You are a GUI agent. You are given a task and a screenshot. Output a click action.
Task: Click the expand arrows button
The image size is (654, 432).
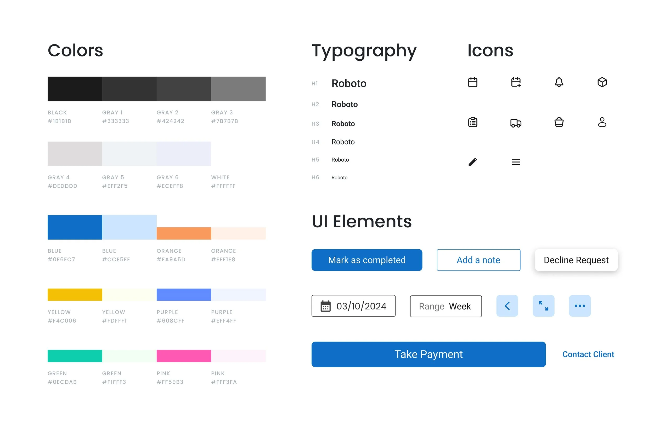click(x=543, y=306)
